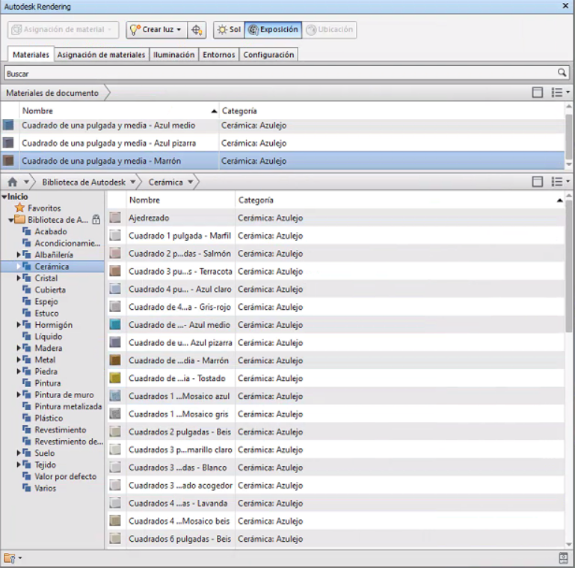Toggle the Exposición button
The image size is (575, 568).
point(273,30)
